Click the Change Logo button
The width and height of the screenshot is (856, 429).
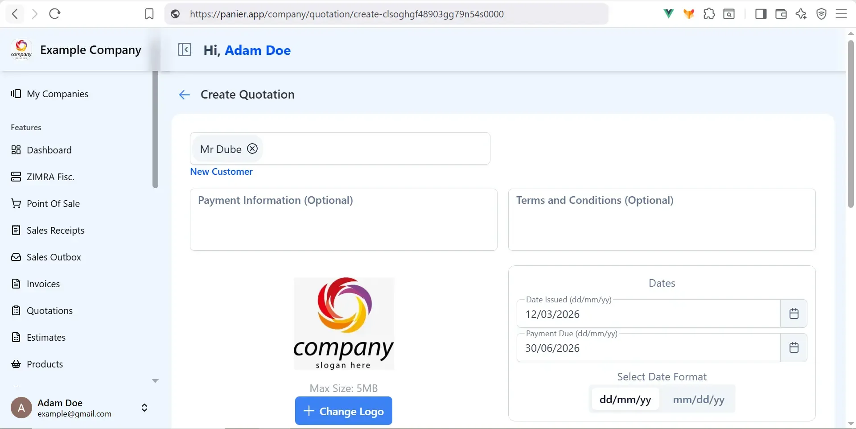click(x=343, y=411)
